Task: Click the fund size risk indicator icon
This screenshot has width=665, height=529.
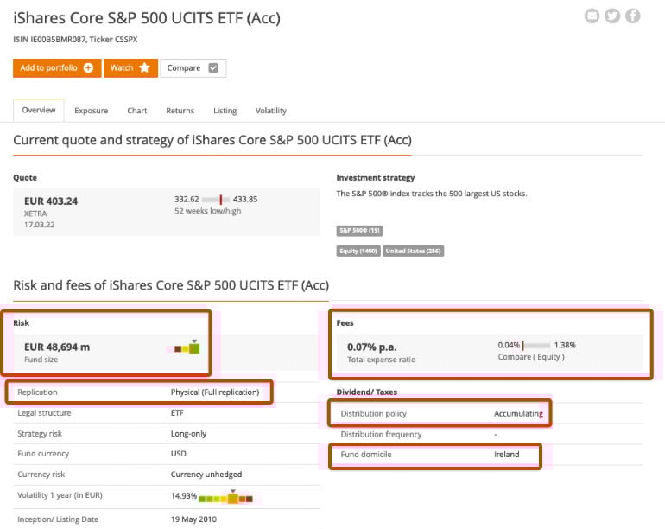Action: click(x=187, y=347)
